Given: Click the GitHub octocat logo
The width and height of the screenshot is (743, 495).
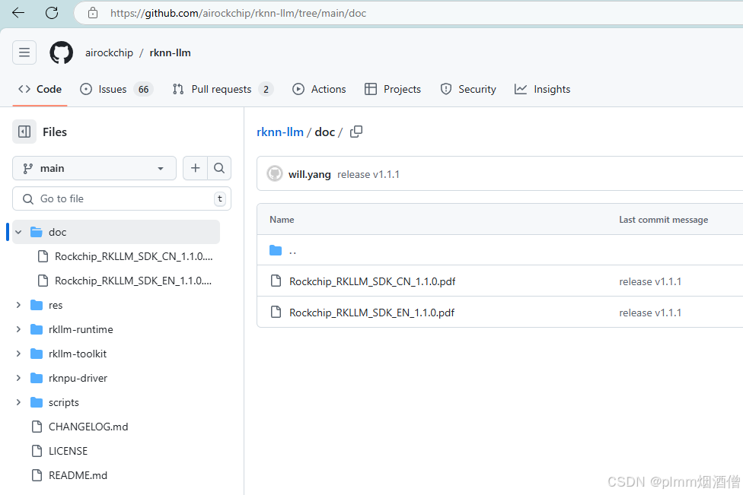Looking at the screenshot, I should click(x=62, y=52).
